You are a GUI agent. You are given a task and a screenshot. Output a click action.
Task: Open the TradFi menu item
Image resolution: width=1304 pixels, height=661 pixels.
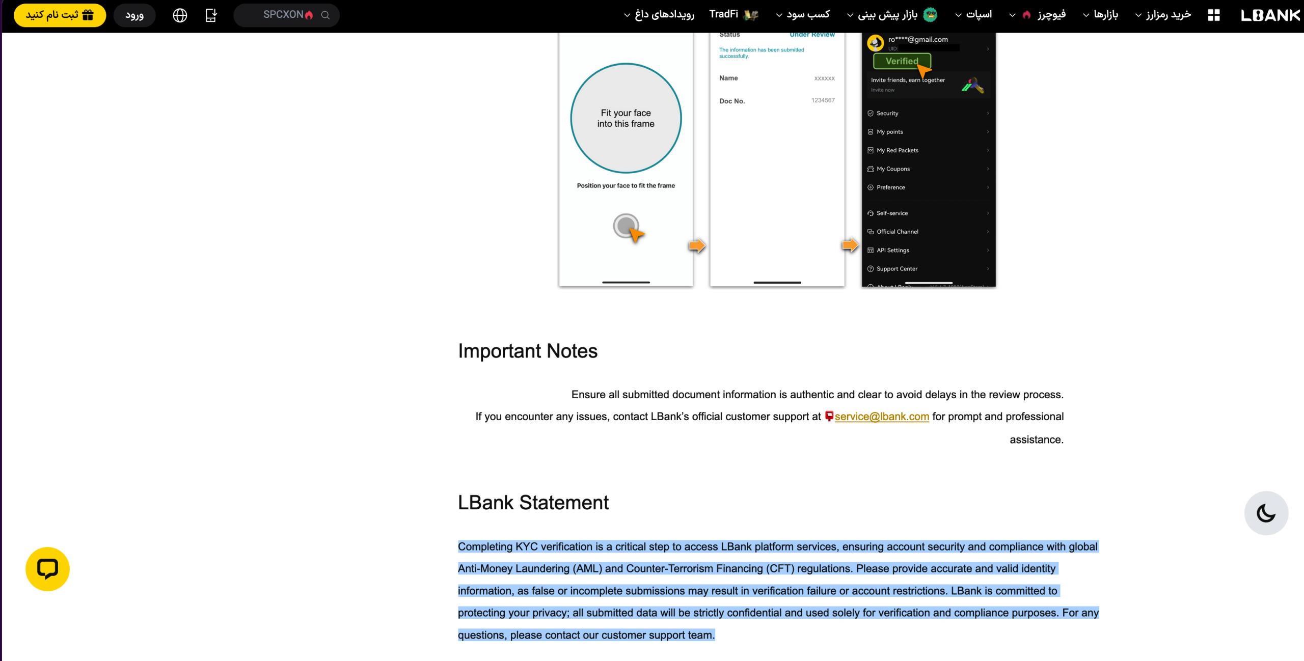(x=733, y=15)
